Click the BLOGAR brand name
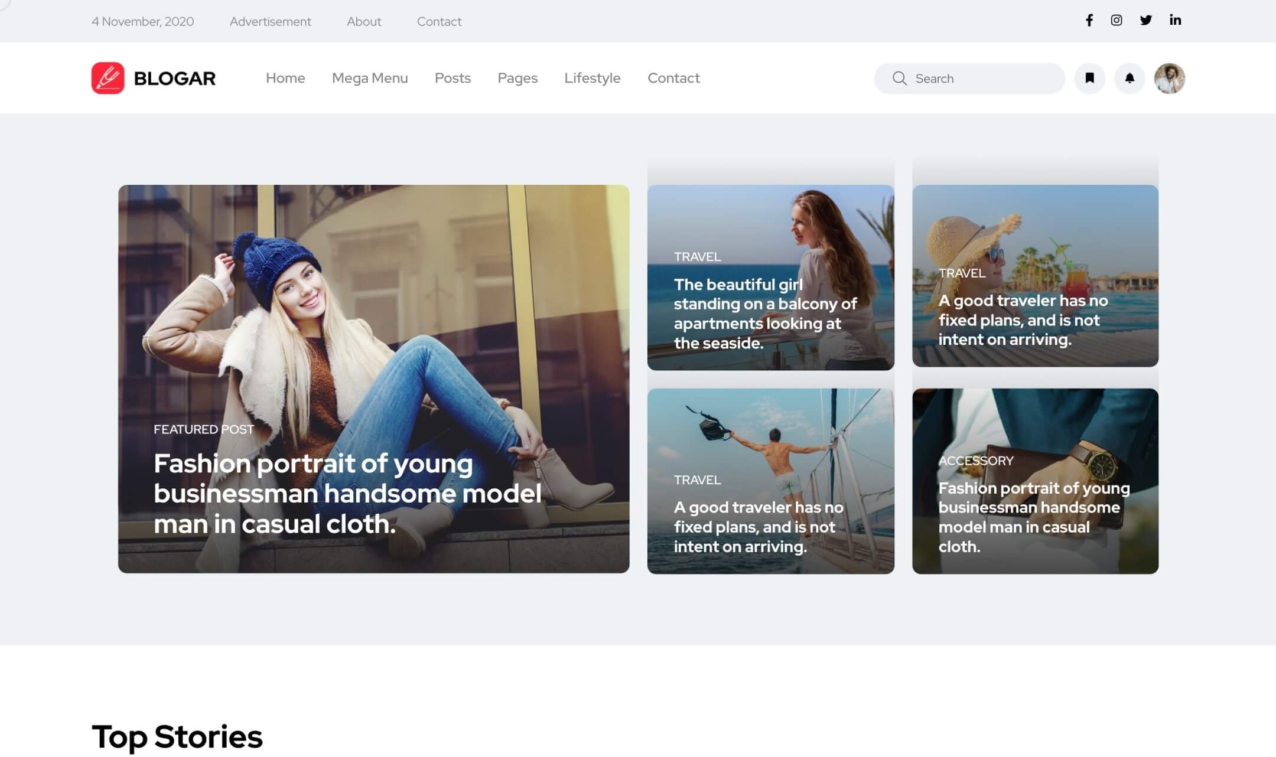1276x757 pixels. tap(175, 79)
